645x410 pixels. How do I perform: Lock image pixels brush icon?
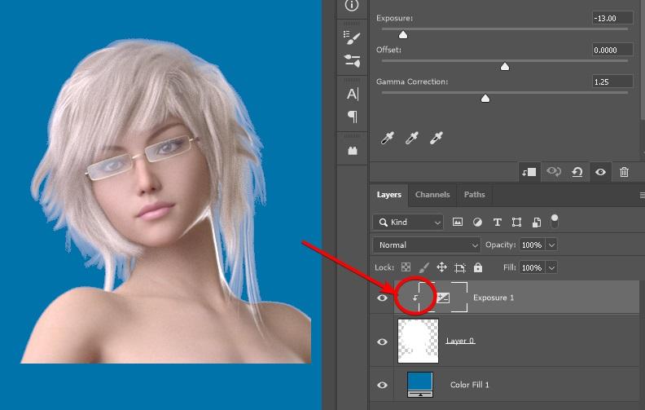pos(423,267)
